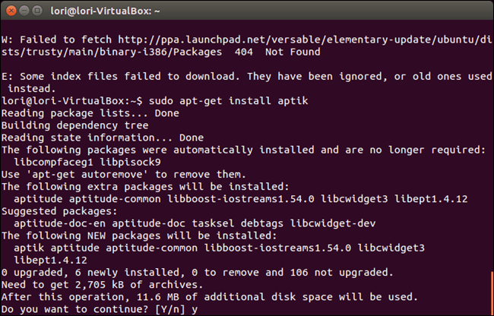Click the libcompfaceg1 package name
This screenshot has width=494, height=316.
tap(54, 162)
